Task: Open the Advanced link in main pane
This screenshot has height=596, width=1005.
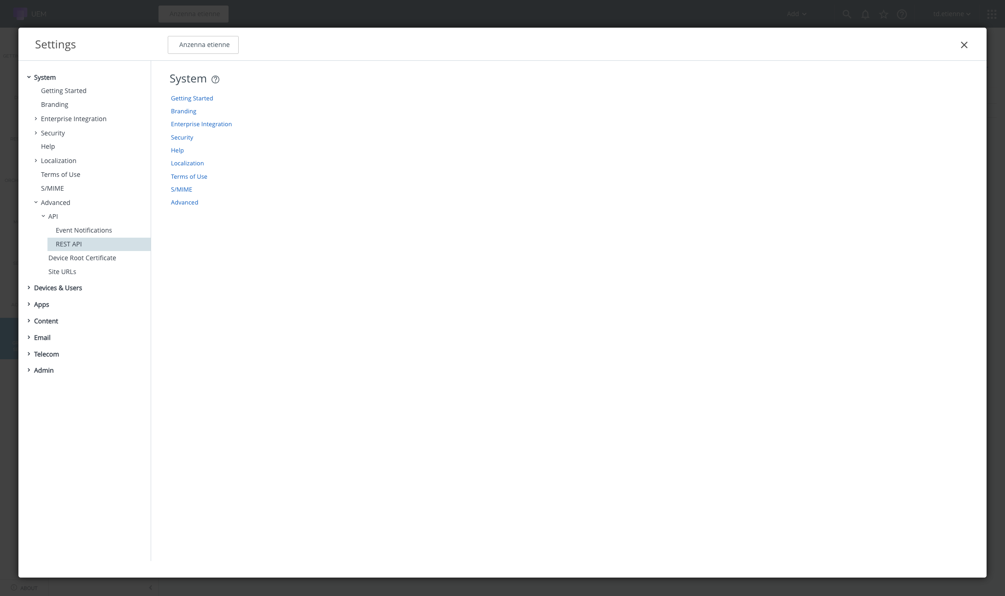Action: [x=184, y=202]
